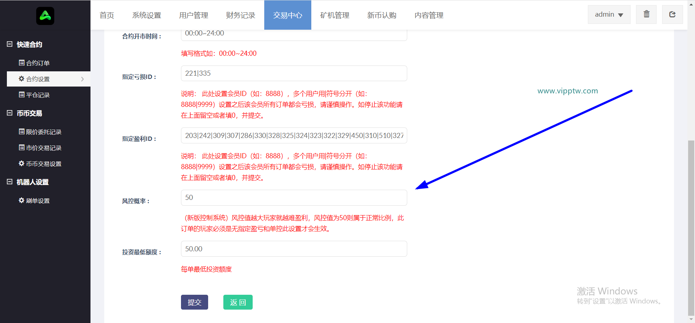Open 平仓记录 in sidebar

[x=49, y=95]
